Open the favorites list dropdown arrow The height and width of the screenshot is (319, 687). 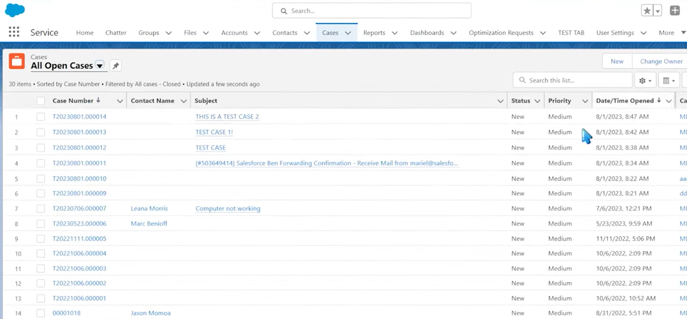658,11
